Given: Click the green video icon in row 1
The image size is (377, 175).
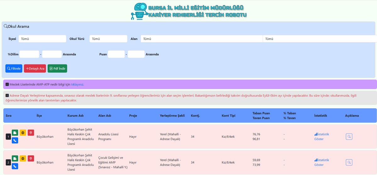Looking at the screenshot, I should click(15, 132).
